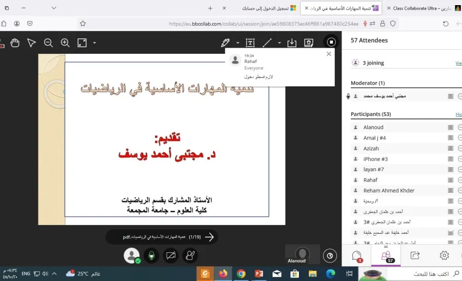Open the Attendees tab showing 57

click(386, 256)
